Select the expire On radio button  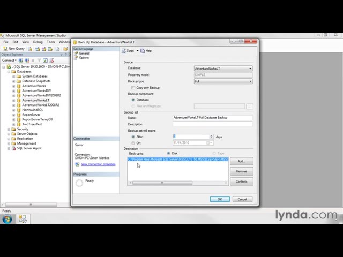point(133,143)
